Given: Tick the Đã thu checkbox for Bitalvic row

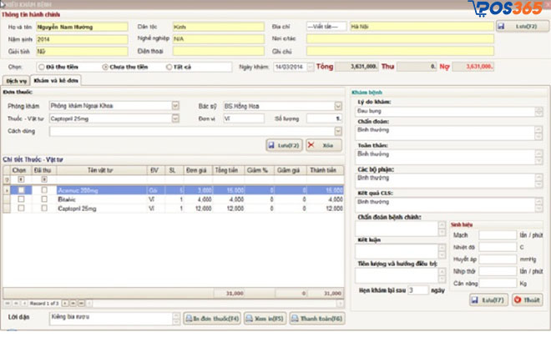Looking at the screenshot, I should 43,199.
